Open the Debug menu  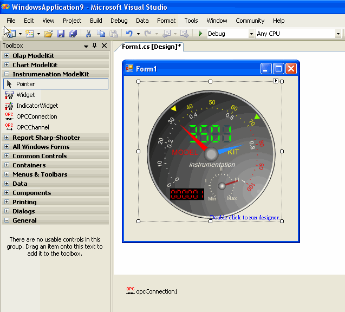click(x=119, y=21)
